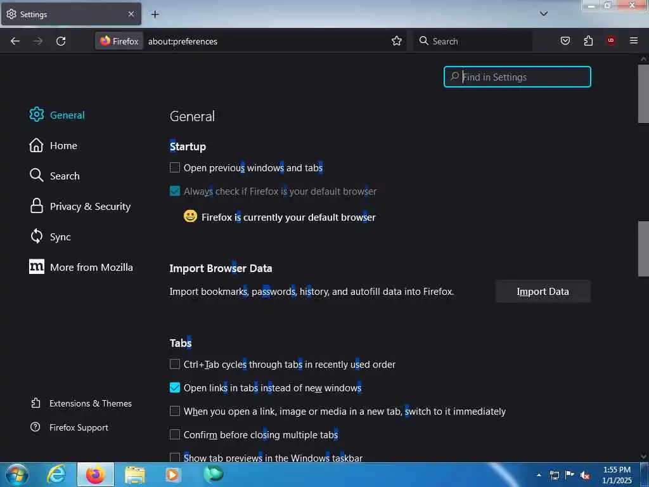Viewport: 649px width, 487px height.
Task: Click the Startup section heading
Action: [188, 146]
